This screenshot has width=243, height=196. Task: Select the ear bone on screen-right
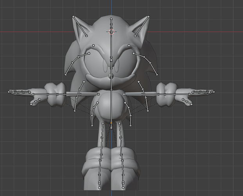tap(142, 26)
